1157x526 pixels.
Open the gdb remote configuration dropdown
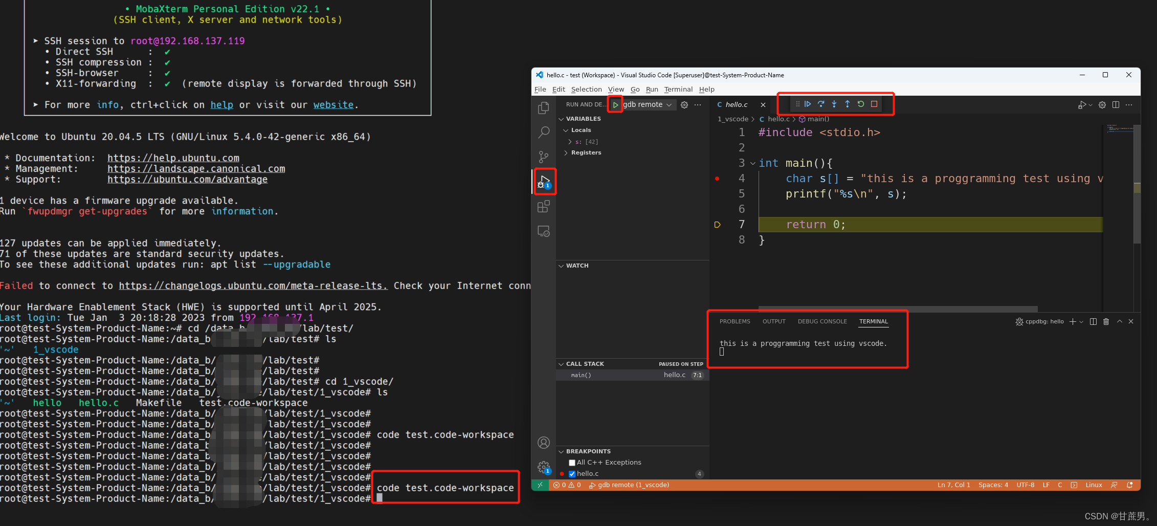point(649,104)
